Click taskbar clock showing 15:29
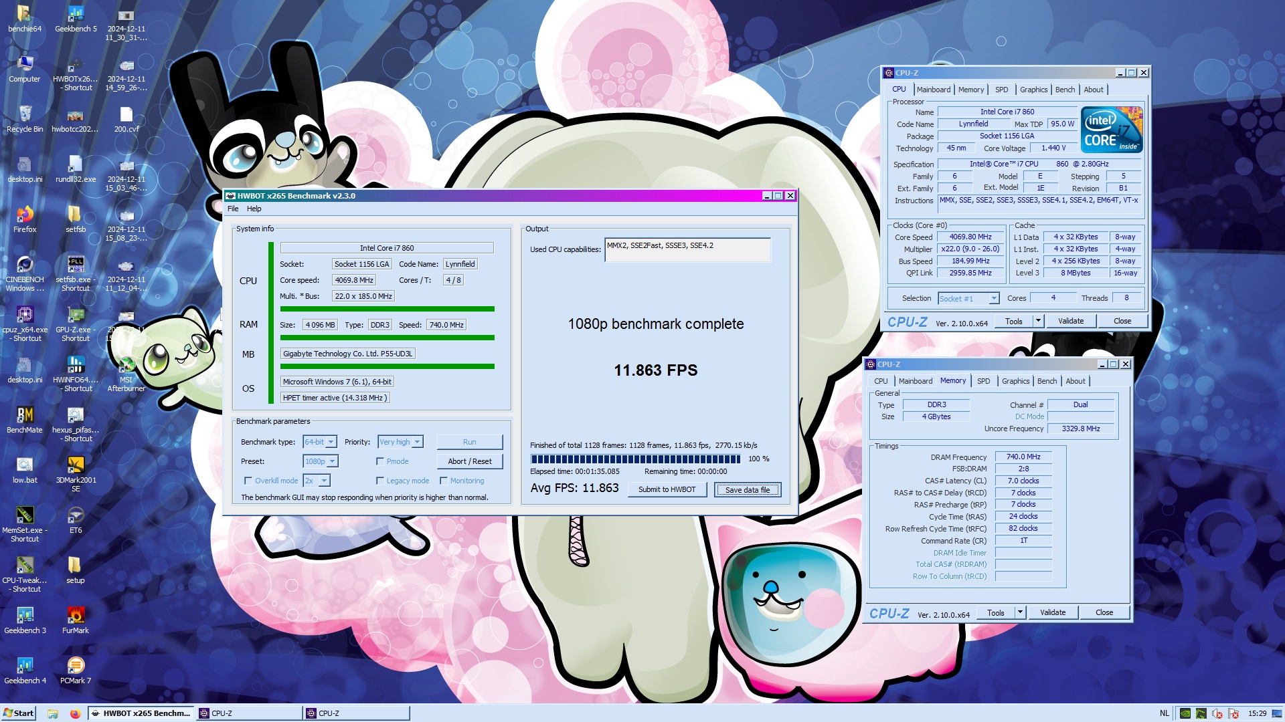 (1257, 713)
